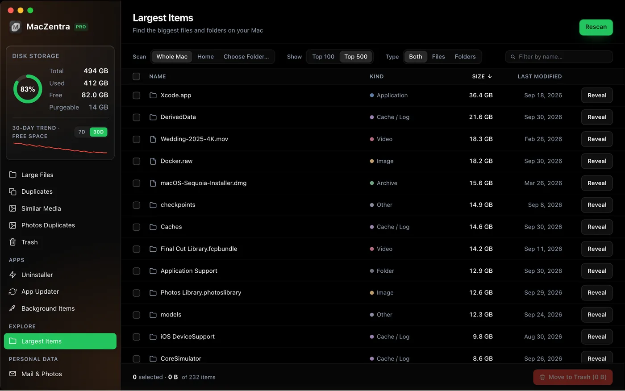Open Duplicates via its sidebar icon
The image size is (625, 391).
coord(12,191)
